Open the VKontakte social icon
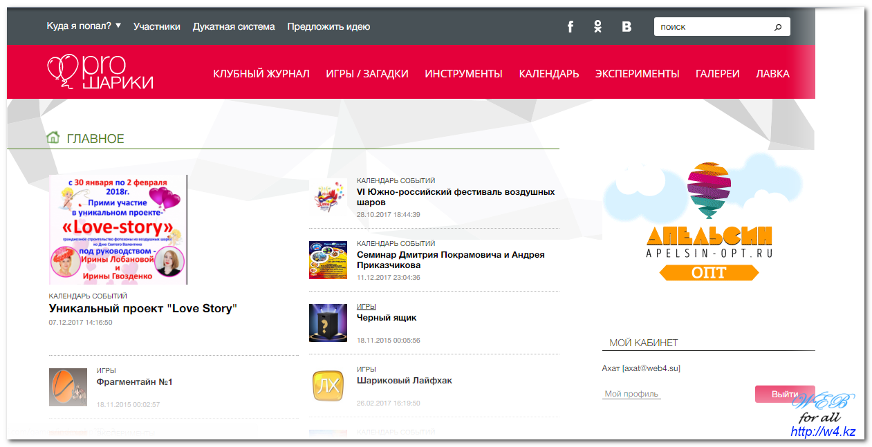The height and width of the screenshot is (447, 872). click(x=627, y=26)
